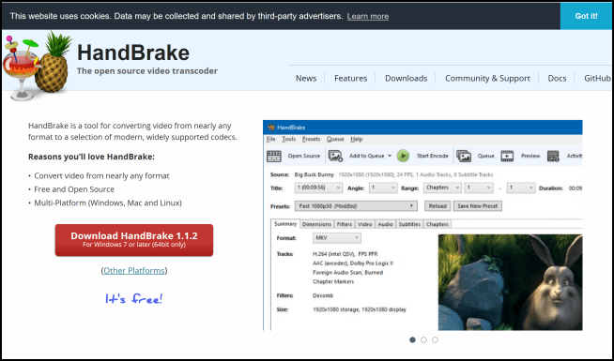Open the Title dropdown showing 1 (00:09:56)
The height and width of the screenshot is (361, 614).
point(319,188)
